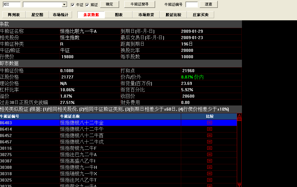Click compare icon for warrant 06403
297x187 pixels.
click(x=209, y=123)
